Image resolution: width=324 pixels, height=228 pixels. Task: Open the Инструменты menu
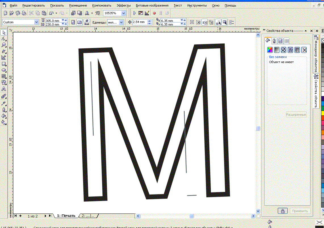coord(197,6)
